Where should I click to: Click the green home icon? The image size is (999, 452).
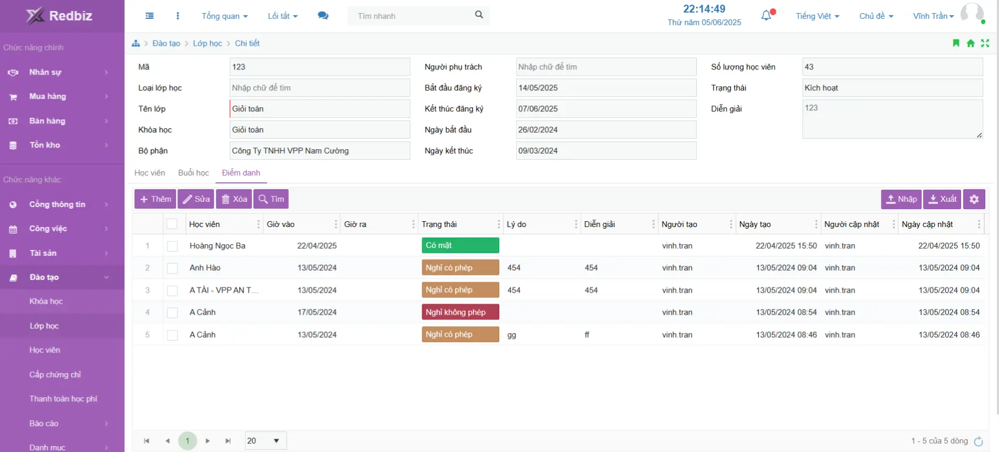(971, 43)
